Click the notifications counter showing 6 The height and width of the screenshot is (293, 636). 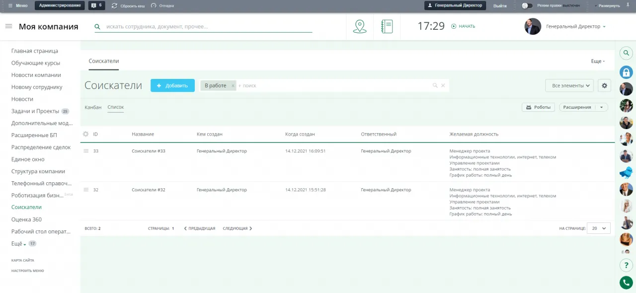coord(96,5)
